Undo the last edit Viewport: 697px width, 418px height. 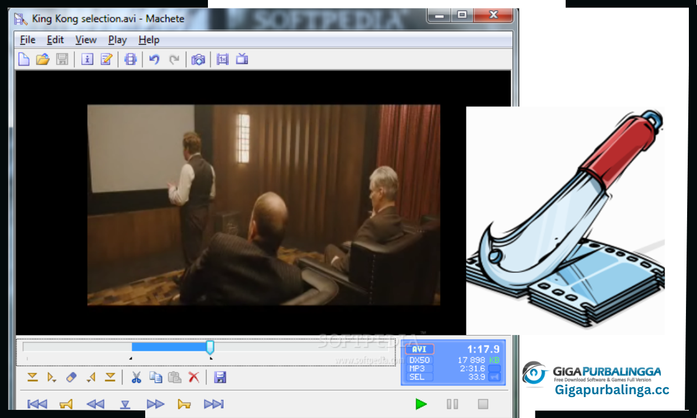[x=154, y=59]
